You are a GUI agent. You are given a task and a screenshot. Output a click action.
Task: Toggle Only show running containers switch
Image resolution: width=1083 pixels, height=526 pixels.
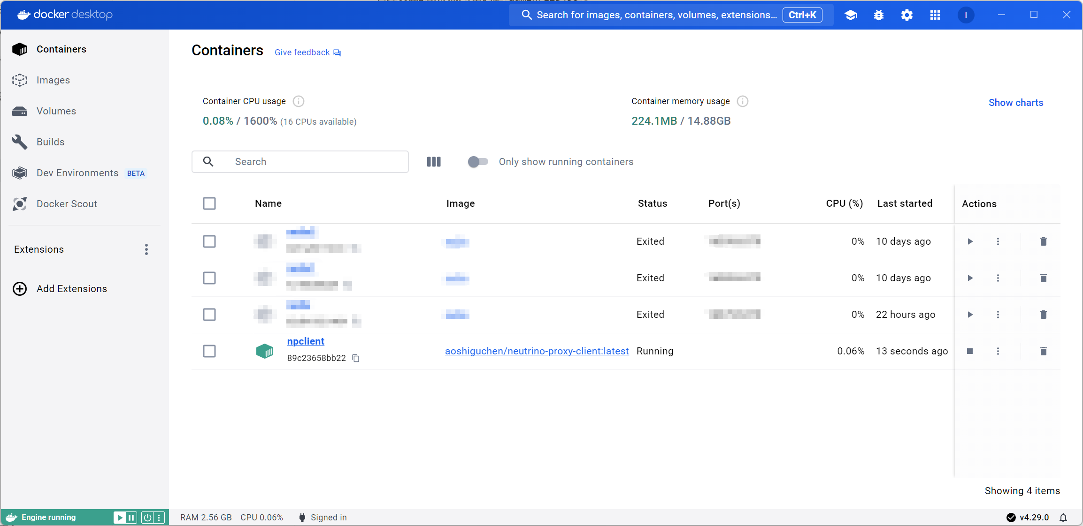(478, 162)
